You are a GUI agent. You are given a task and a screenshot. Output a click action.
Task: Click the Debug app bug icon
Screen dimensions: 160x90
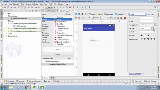click(x=60, y=7)
